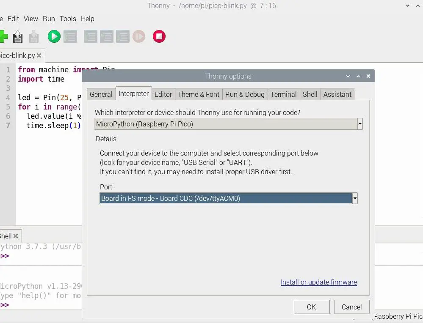
Task: Click the 'Python 3.7.3 (/usr/b' shell line
Action: pyautogui.click(x=41, y=246)
